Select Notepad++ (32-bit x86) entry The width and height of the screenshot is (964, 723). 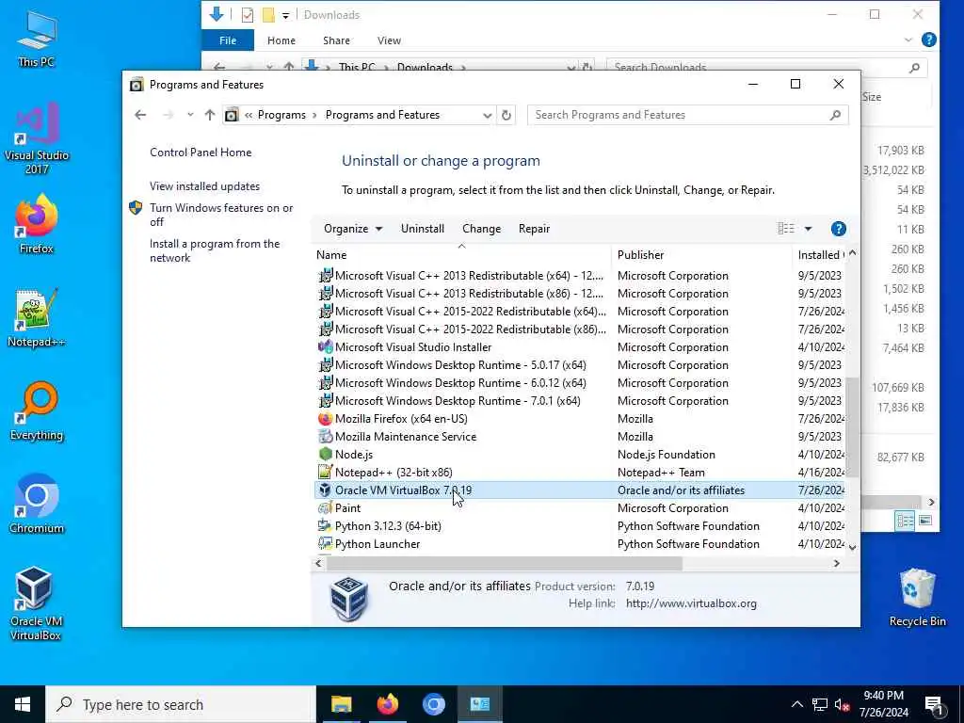[x=580, y=473]
